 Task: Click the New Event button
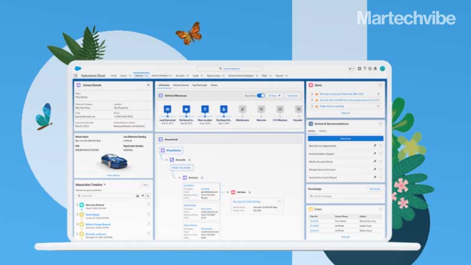(x=292, y=95)
